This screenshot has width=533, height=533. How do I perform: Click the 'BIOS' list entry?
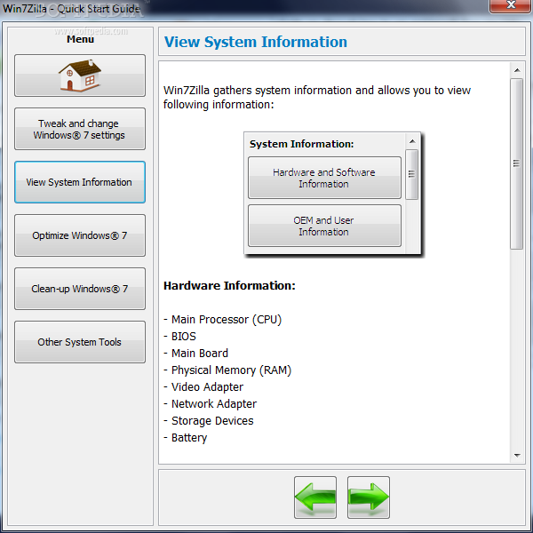click(184, 337)
